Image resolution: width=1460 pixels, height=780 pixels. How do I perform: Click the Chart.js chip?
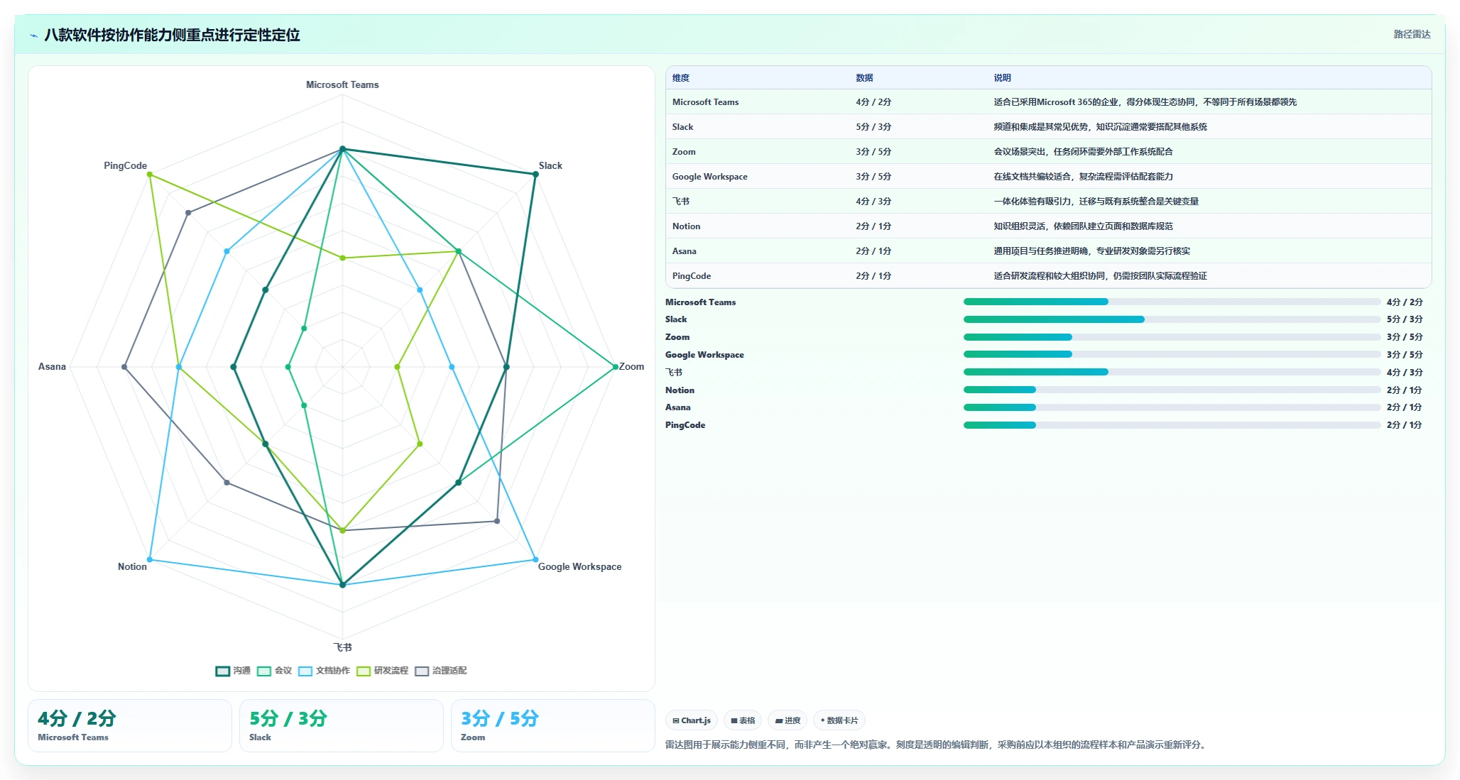(x=692, y=720)
